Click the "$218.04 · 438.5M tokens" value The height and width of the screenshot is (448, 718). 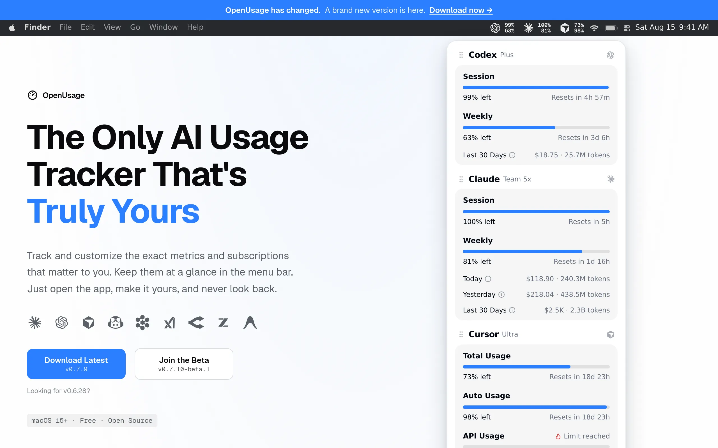point(568,295)
